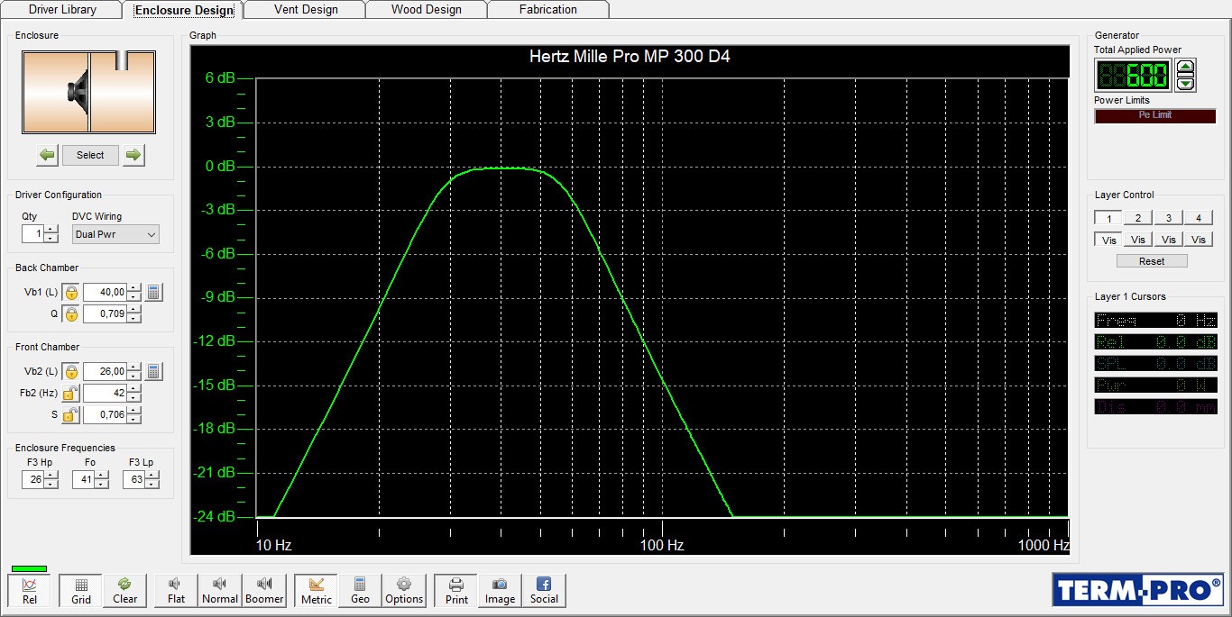This screenshot has height=617, width=1232.
Task: Toggle the Vb1 lock icon
Action: 71,293
